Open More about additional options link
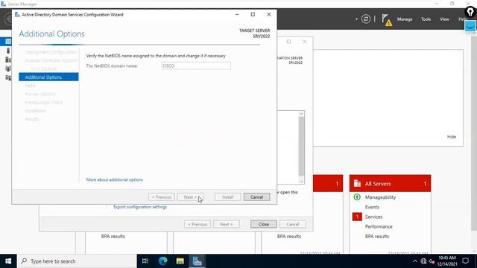The width and height of the screenshot is (477, 268). [114, 179]
